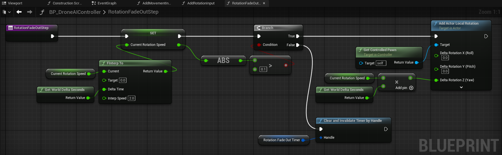
Task: Click the back navigation arrow
Action: coord(19,12)
